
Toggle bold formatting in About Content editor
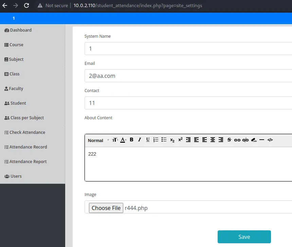131,140
